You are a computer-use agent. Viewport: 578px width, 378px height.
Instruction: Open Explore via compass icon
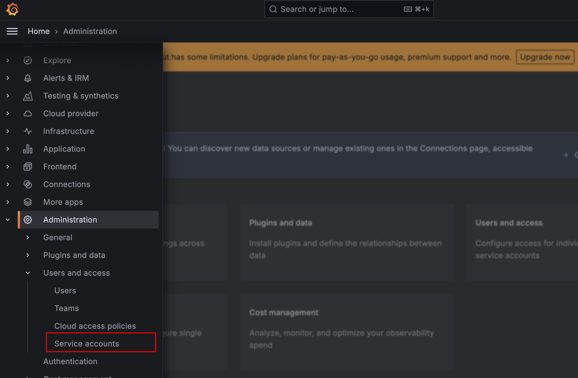(x=28, y=60)
